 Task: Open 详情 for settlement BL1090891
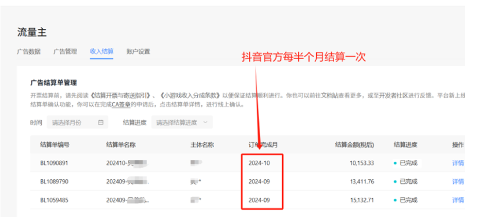(x=458, y=163)
